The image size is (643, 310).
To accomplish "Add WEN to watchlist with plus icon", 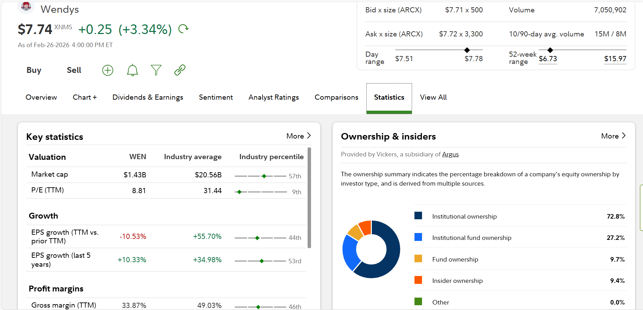I will [x=108, y=70].
